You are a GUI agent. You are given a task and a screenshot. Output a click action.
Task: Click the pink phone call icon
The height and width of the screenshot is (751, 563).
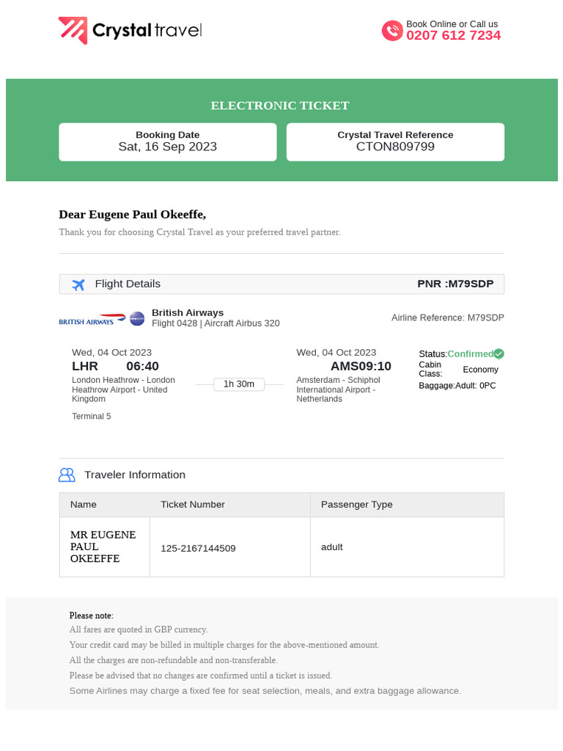click(392, 31)
